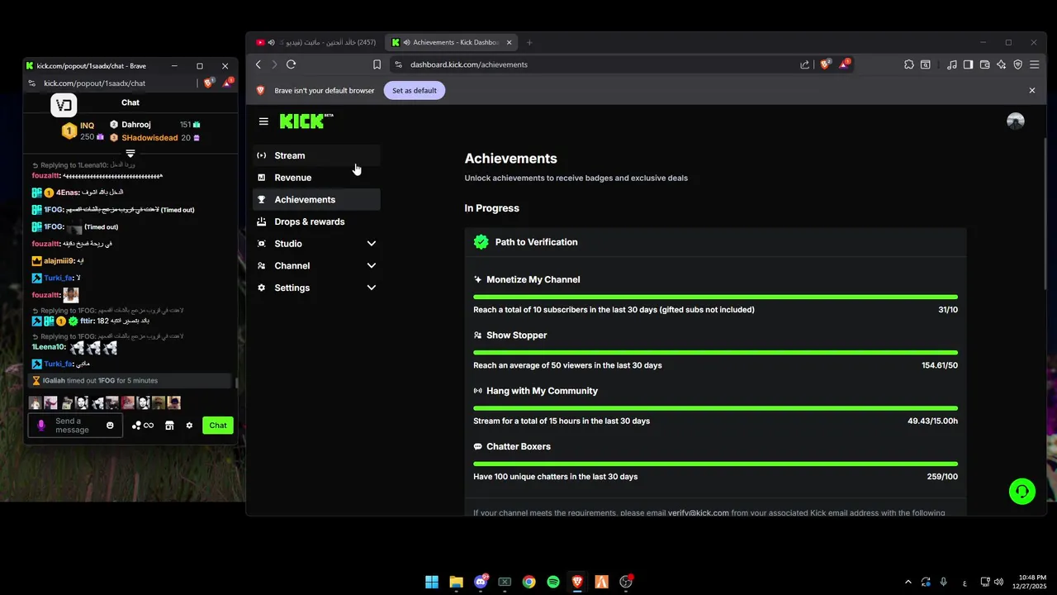Viewport: 1057px width, 595px height.
Task: Open Brave Rewards triangle icon in address bar
Action: coord(844,64)
